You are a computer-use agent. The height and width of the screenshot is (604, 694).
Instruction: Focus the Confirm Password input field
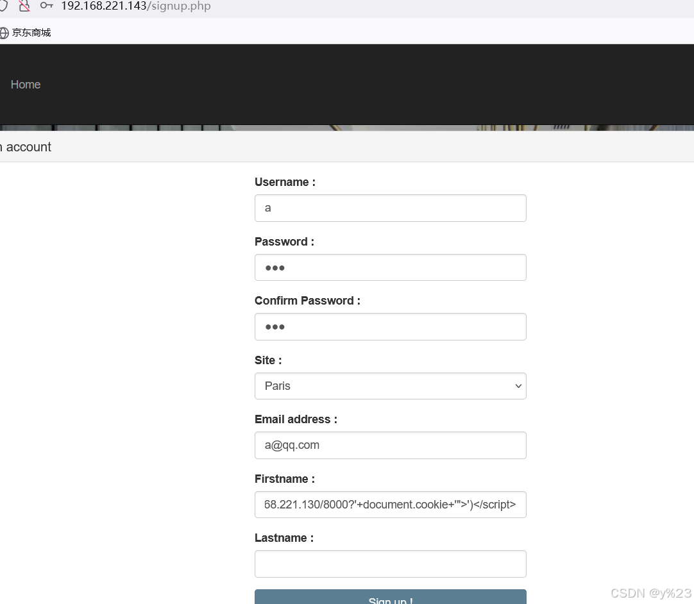click(391, 326)
